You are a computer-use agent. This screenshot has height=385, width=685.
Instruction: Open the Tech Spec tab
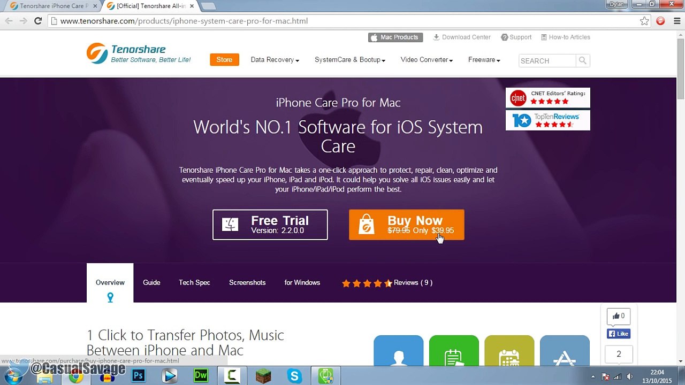[x=194, y=282]
